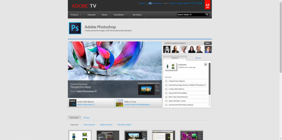Open the Perspective Warp featured episode title
Image resolution: width=282 pixels, height=140 pixels.
coord(81,87)
